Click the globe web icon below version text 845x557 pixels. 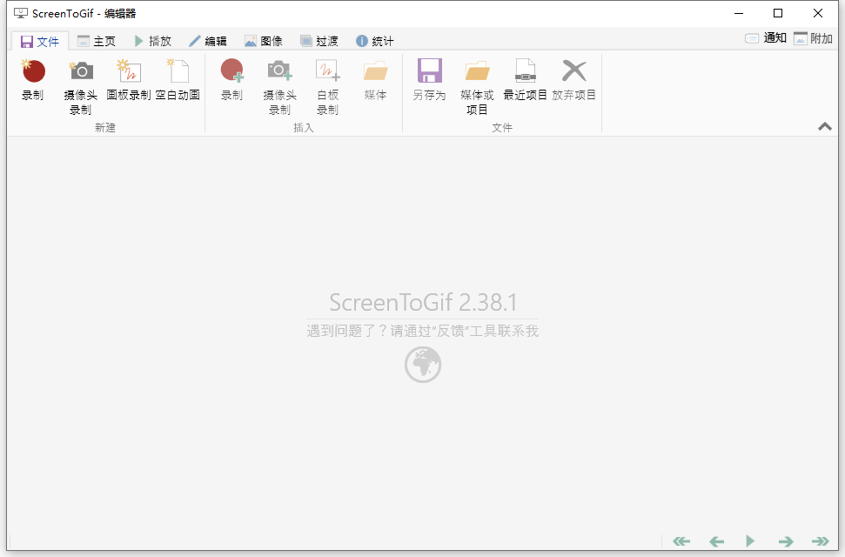(x=423, y=365)
